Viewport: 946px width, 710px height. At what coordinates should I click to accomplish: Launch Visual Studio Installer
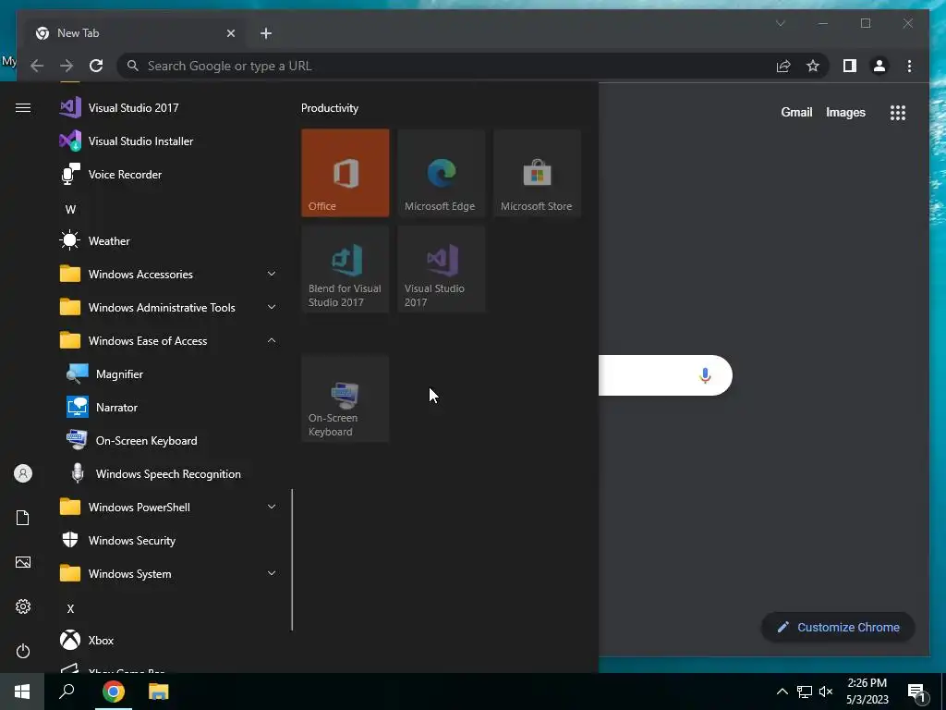[169, 141]
